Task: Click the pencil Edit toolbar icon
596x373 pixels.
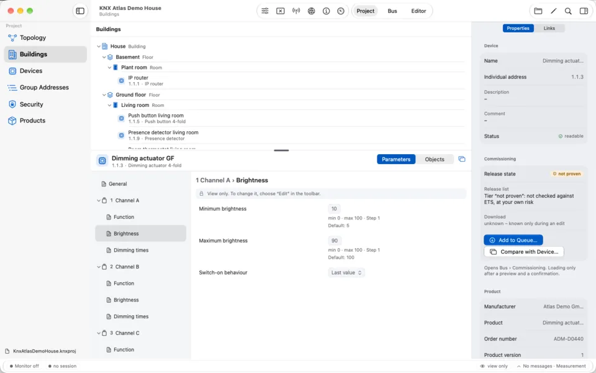Action: (553, 11)
